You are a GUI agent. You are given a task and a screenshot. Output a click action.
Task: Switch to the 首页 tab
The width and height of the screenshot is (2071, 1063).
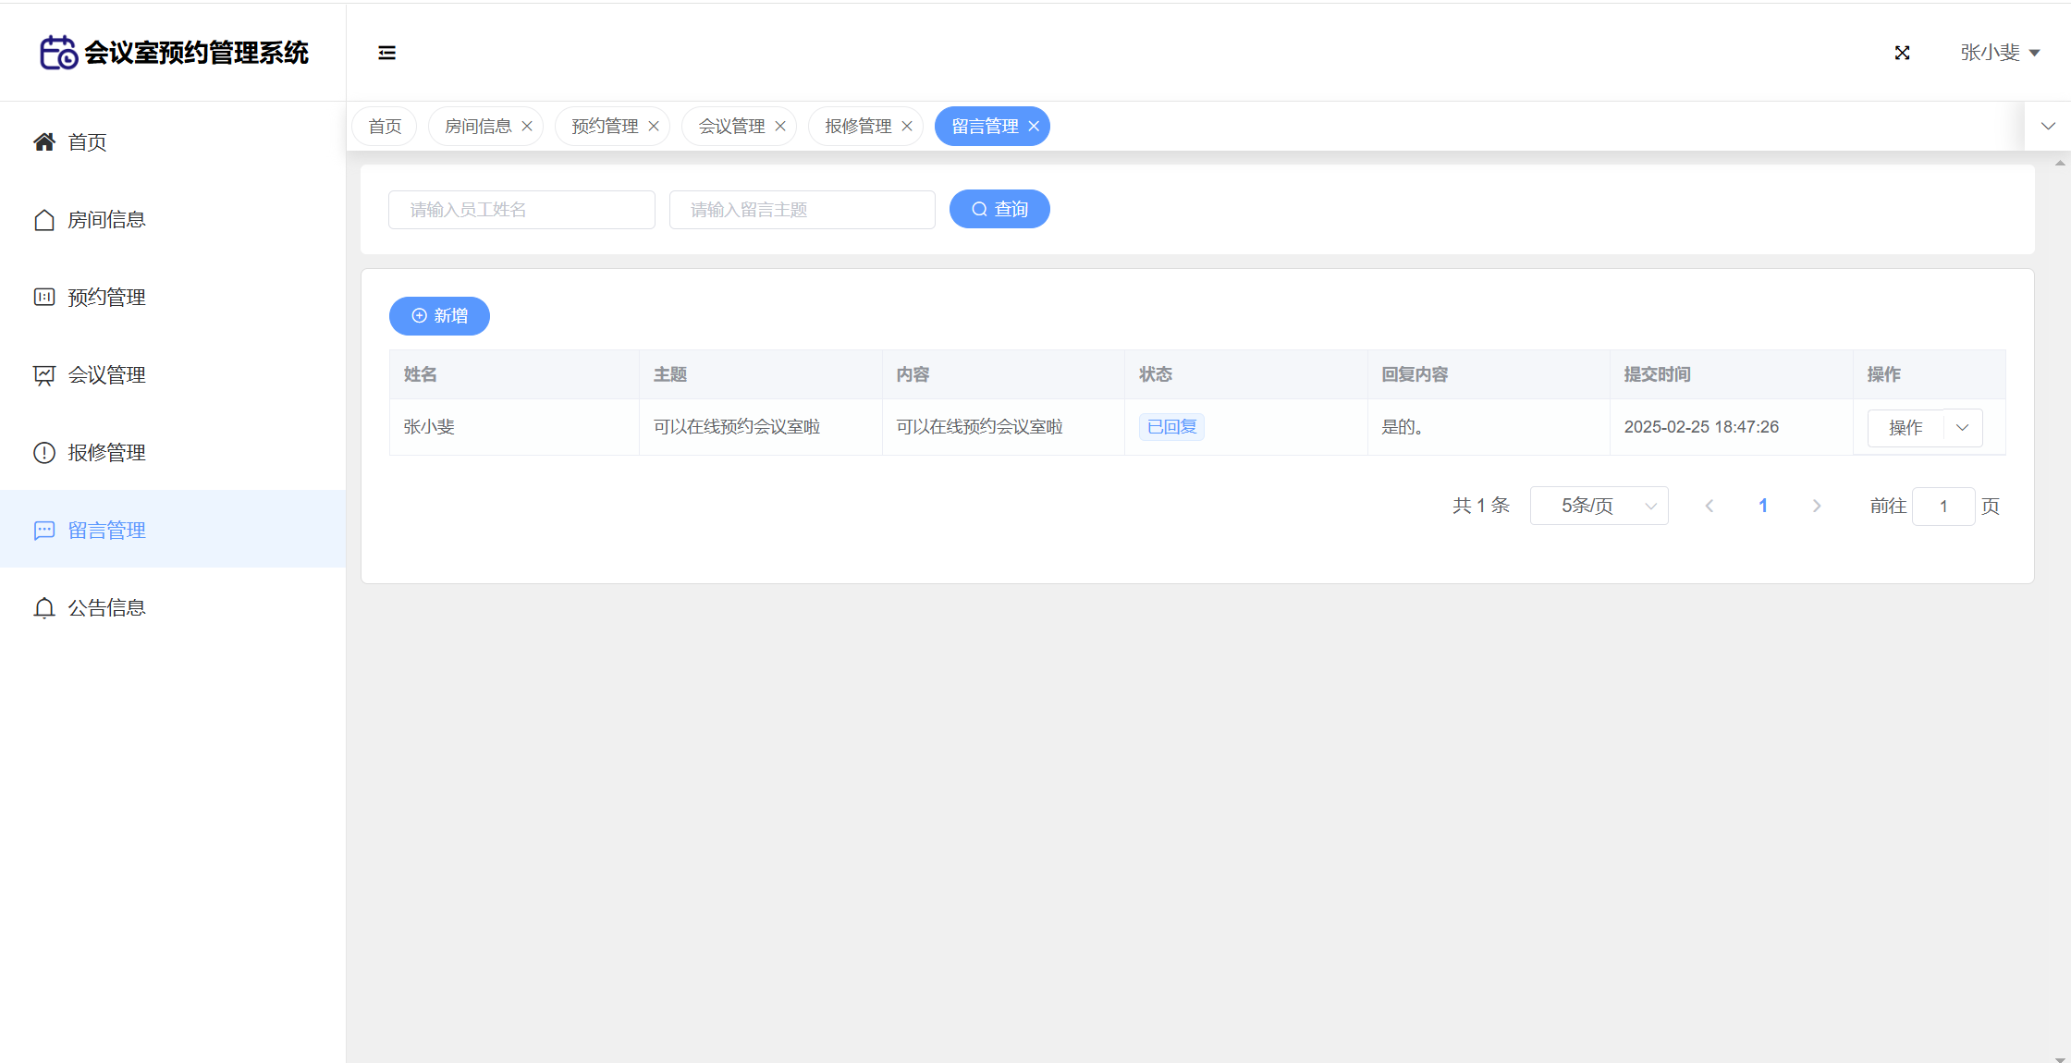point(385,127)
